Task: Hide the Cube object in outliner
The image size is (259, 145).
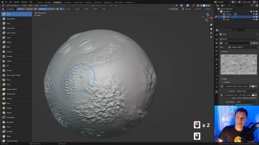Action: click(x=254, y=17)
